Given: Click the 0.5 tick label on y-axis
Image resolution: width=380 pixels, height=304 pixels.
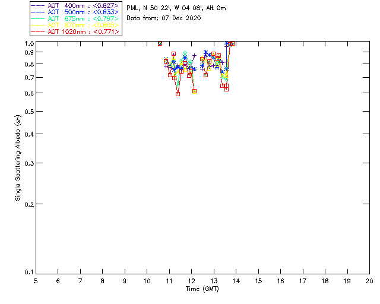Looking at the screenshot, I should 29,111.
